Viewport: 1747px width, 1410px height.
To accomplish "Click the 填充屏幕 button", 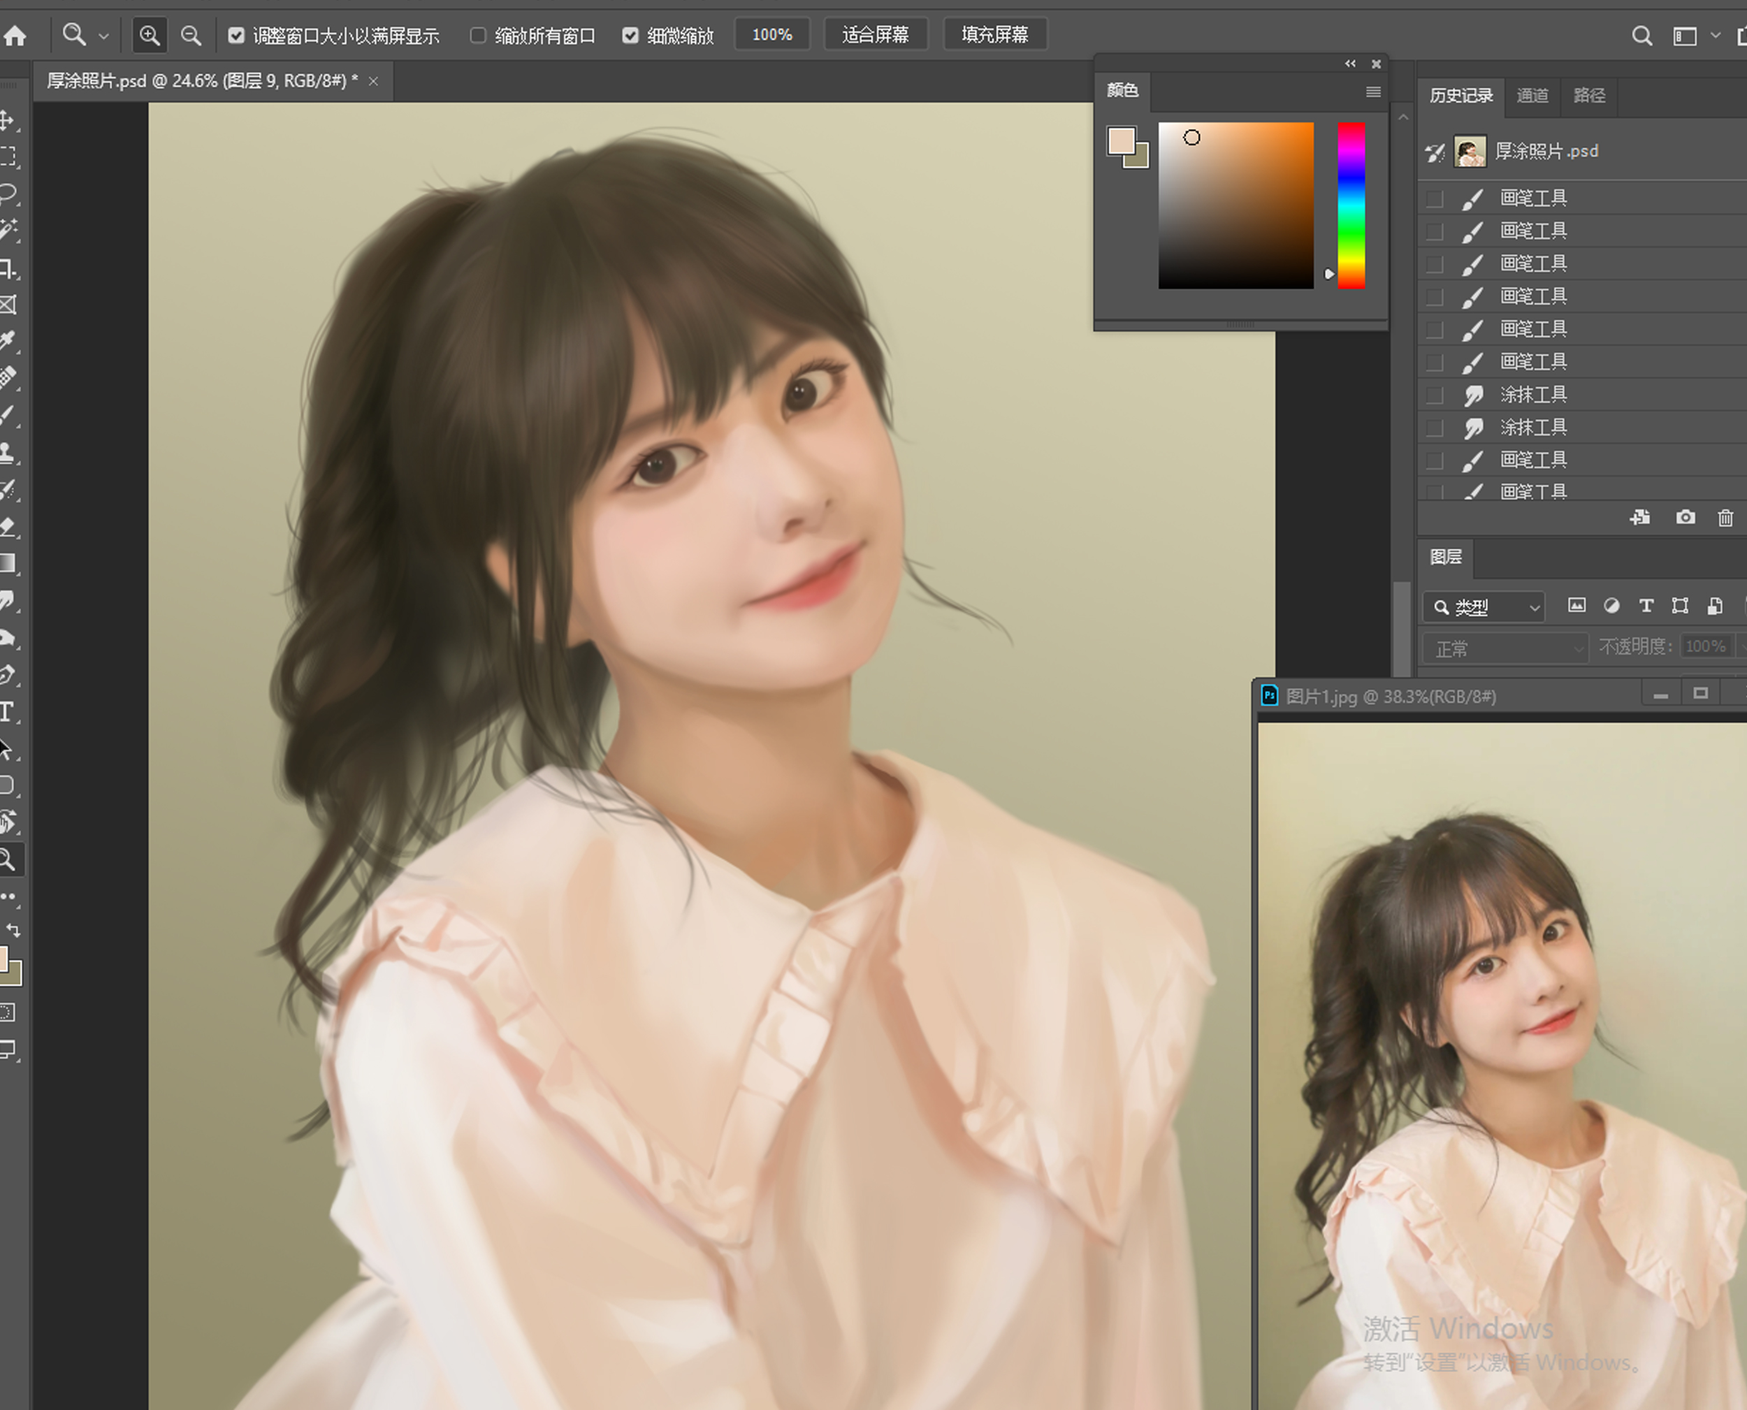I will click(994, 35).
